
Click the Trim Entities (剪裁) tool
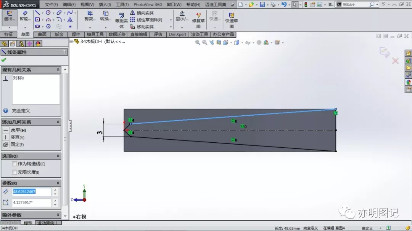point(90,16)
